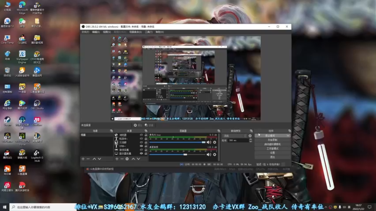
Task: Click the Stop Streaming button
Action: [270, 136]
